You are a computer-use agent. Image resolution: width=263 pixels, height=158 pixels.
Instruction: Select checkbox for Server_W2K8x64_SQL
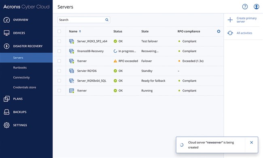59,81
